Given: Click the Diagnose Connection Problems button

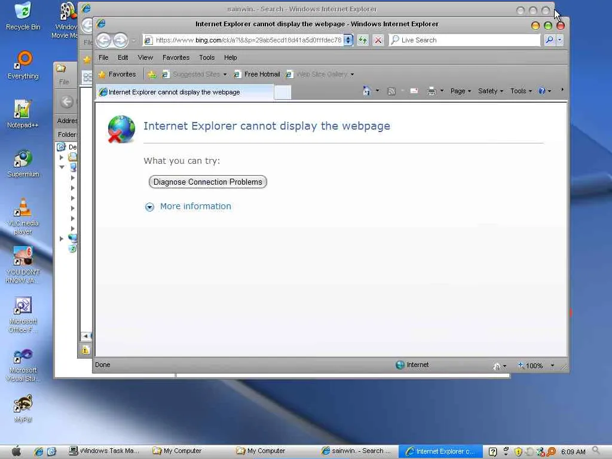Looking at the screenshot, I should (x=207, y=182).
